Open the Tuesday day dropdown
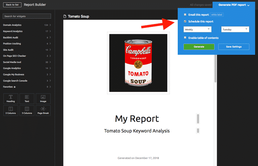Image resolution: width=258 pixels, height=166 pixels. click(x=235, y=29)
